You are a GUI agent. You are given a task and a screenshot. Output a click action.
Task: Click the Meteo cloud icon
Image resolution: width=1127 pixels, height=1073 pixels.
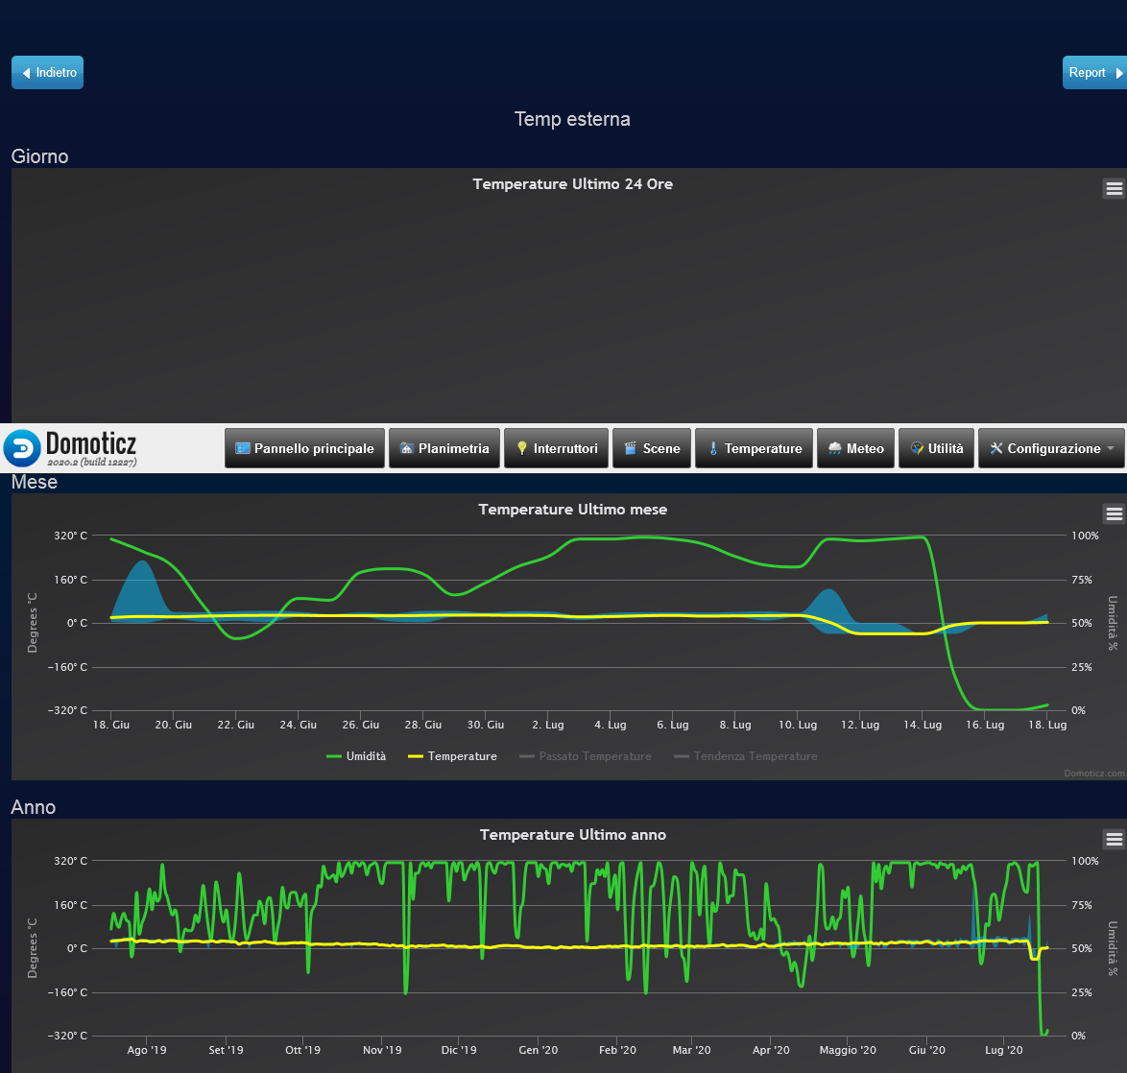click(835, 448)
